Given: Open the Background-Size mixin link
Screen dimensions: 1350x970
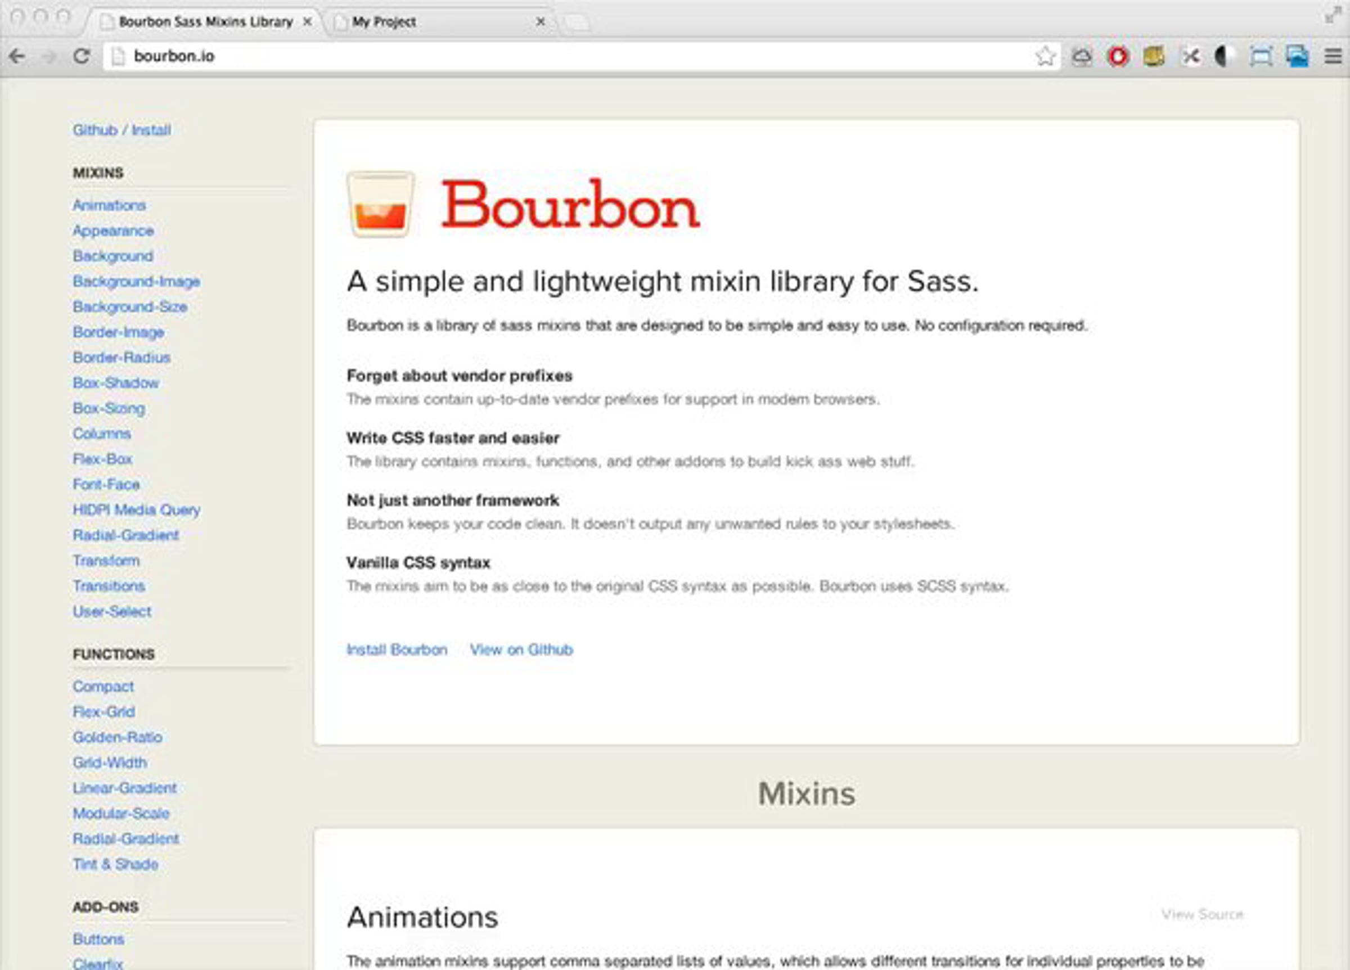Looking at the screenshot, I should [x=130, y=306].
